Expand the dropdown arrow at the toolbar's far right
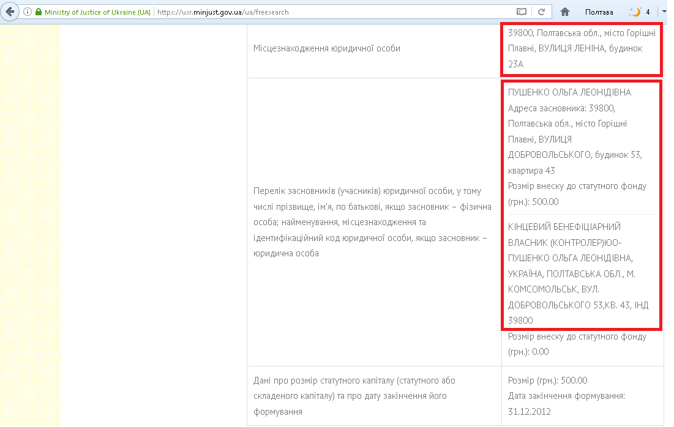 [x=664, y=12]
